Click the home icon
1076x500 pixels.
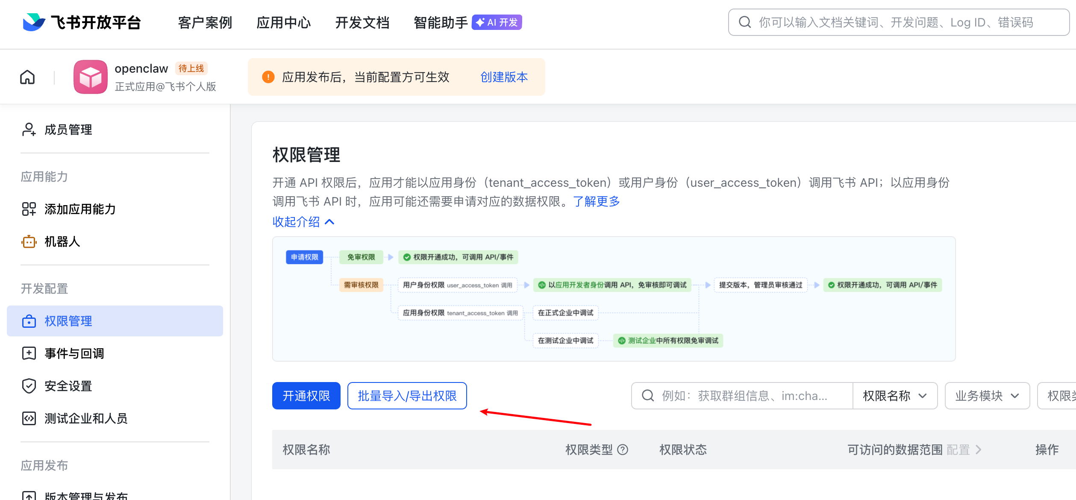[27, 77]
